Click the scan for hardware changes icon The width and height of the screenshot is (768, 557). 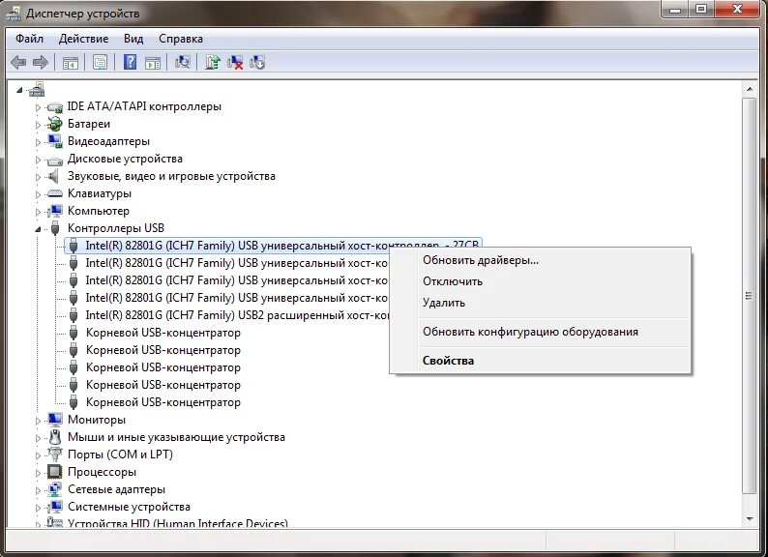click(183, 62)
